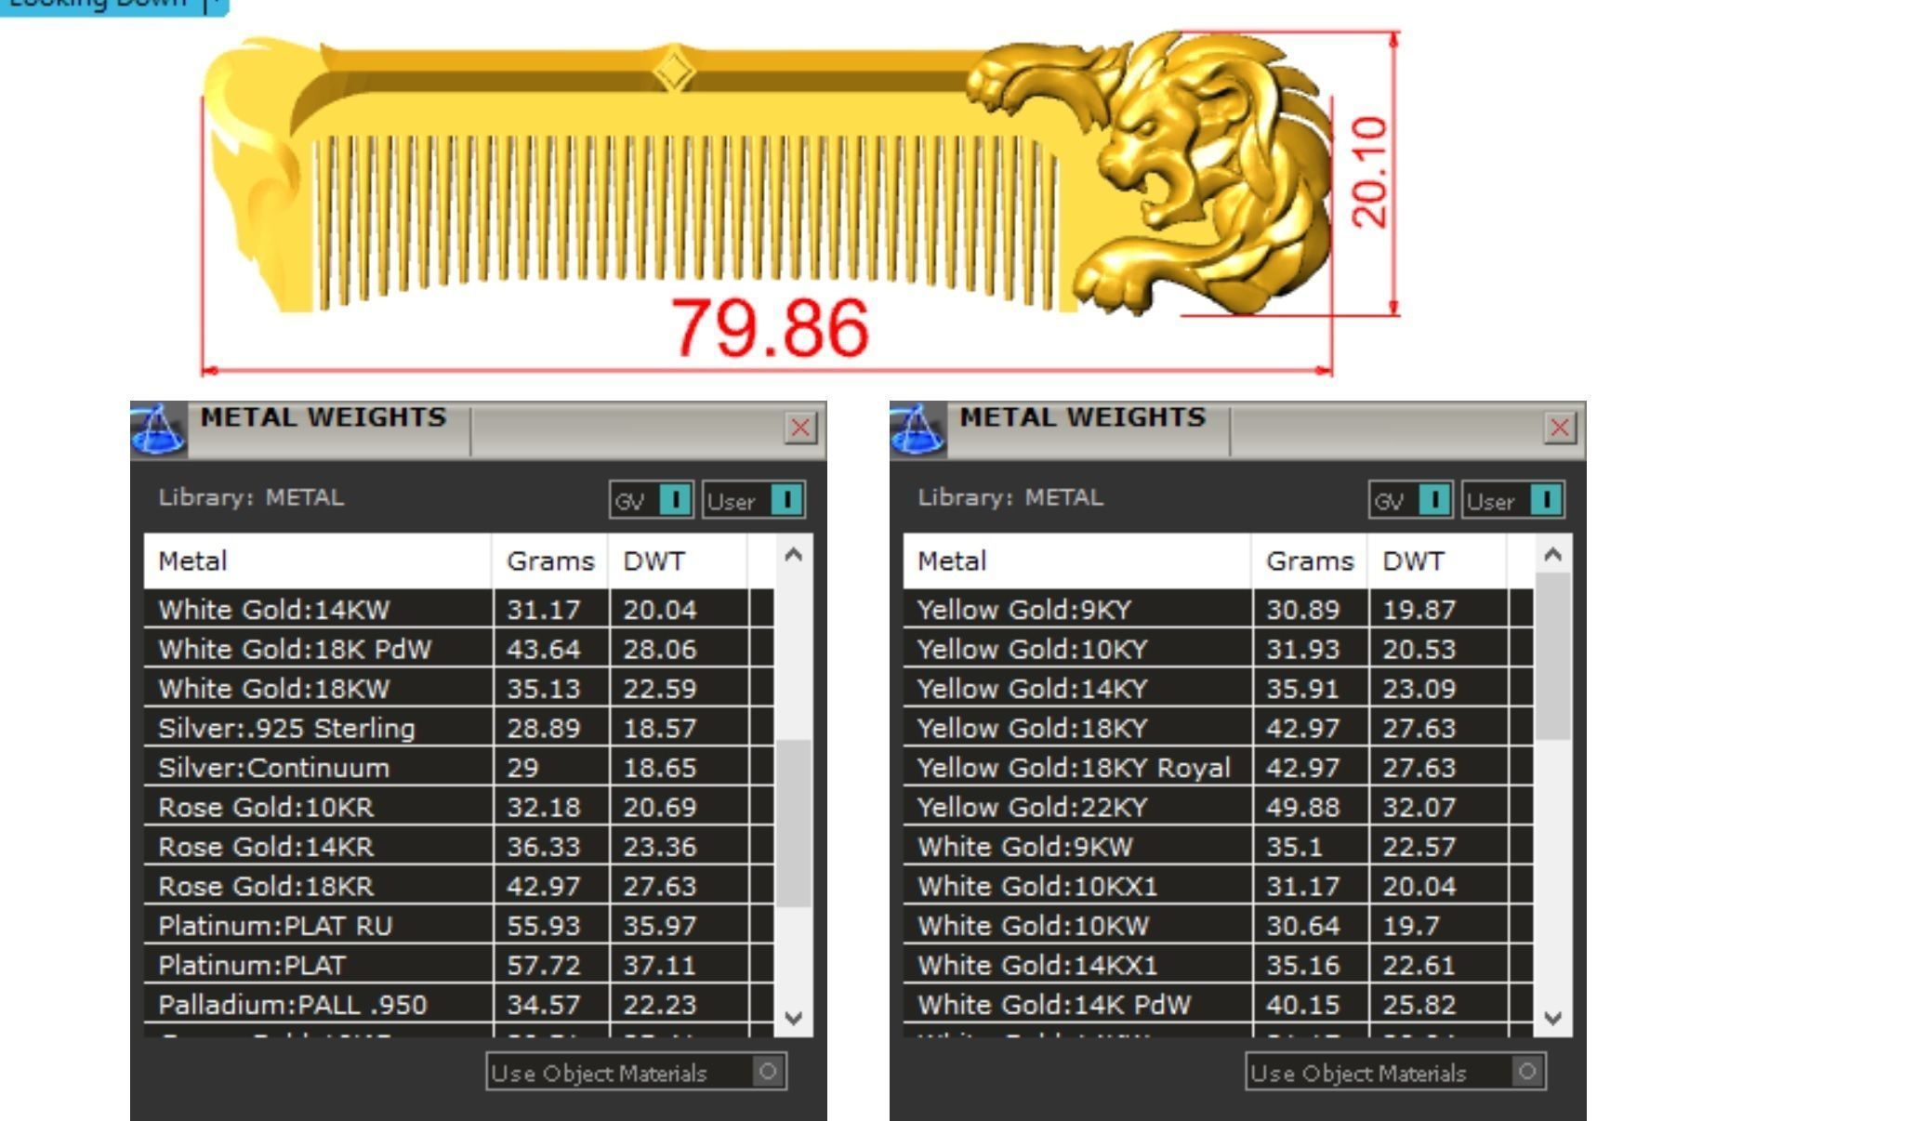1927x1121 pixels.
Task: Select the Rose Gold:18KR row
Action: [458, 886]
